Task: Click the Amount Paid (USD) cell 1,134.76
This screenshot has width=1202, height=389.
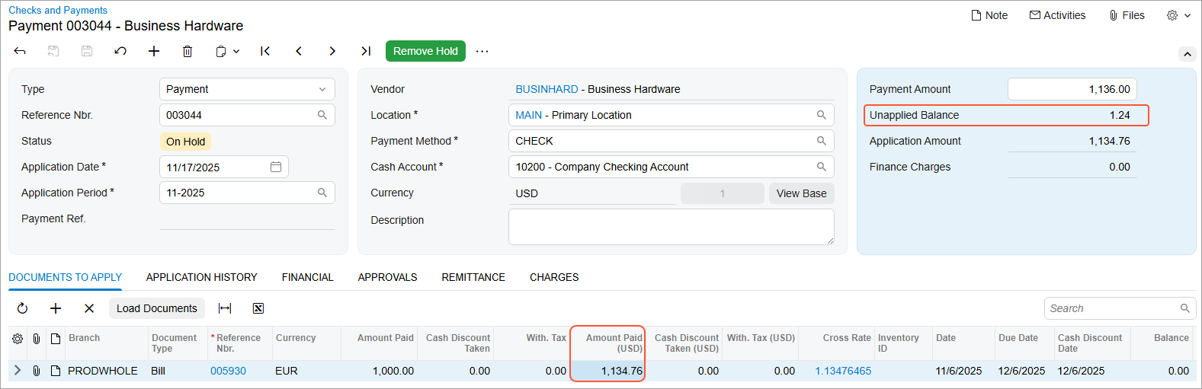Action: click(x=607, y=371)
